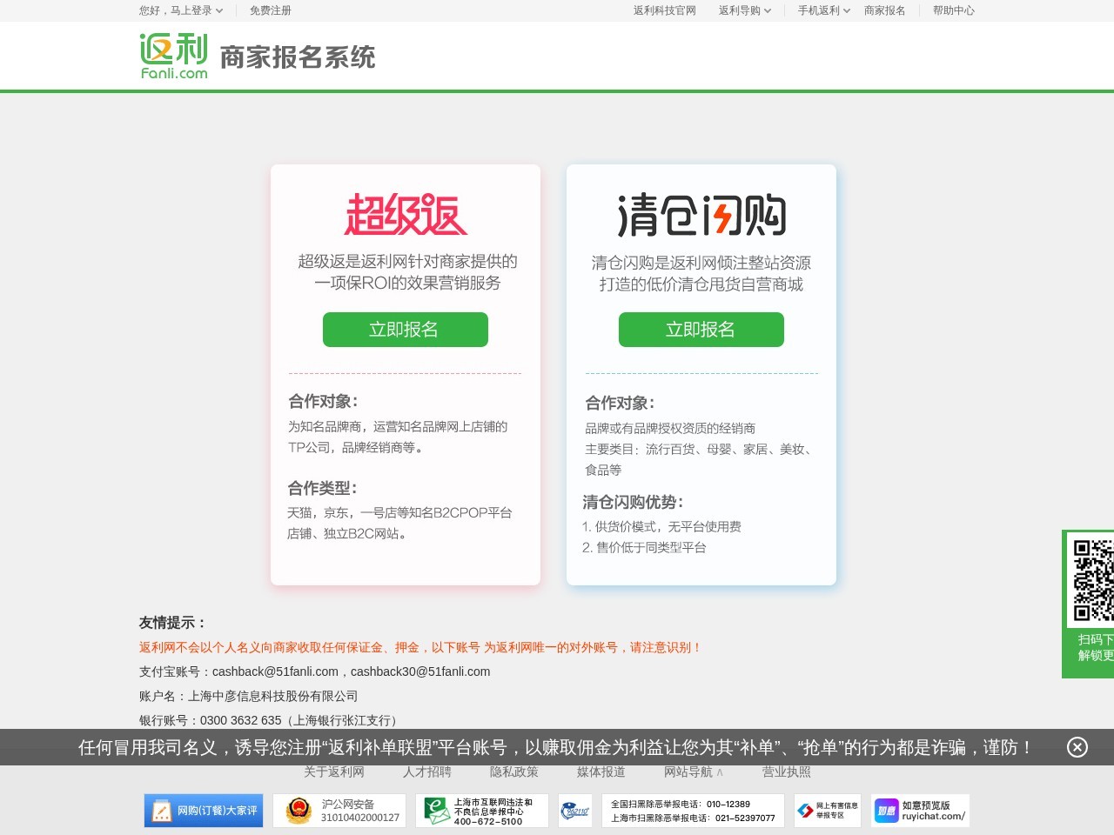Click the 支付宝账号 cashback email line

click(x=315, y=671)
